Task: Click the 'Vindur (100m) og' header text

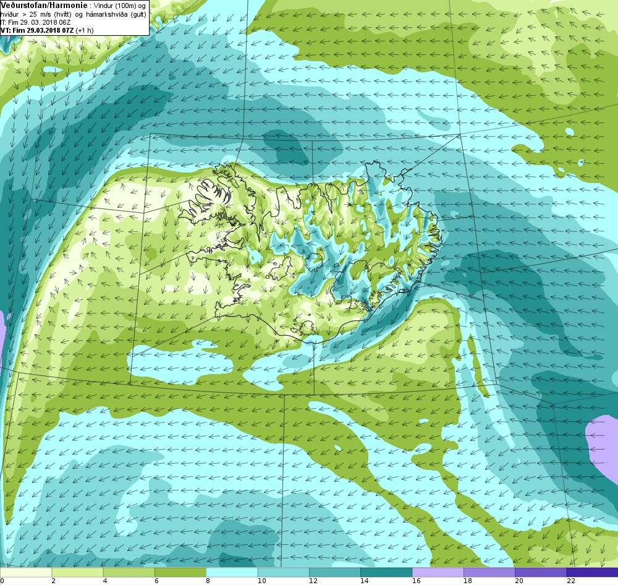Action: pyautogui.click(x=120, y=6)
